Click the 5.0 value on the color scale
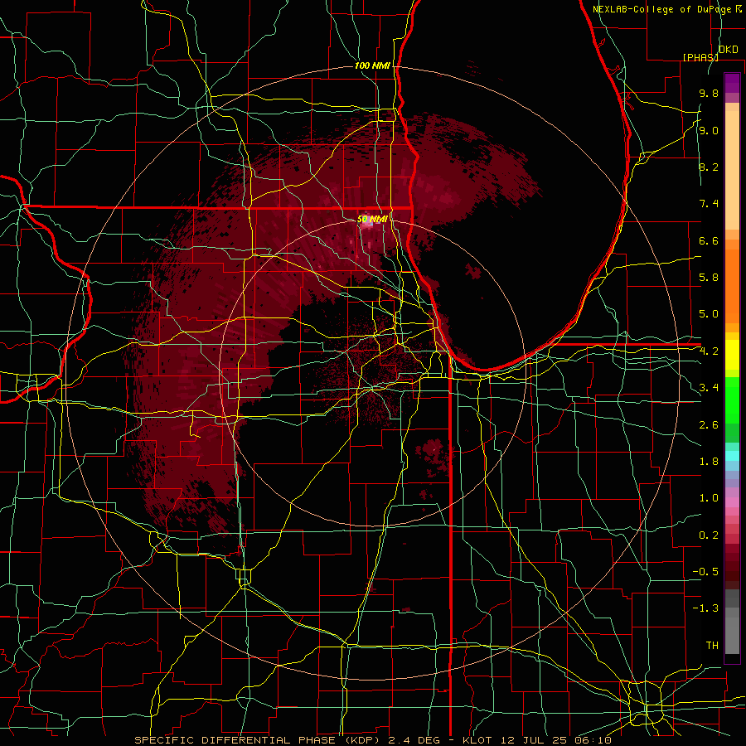Viewport: 746px width, 746px height. point(709,314)
